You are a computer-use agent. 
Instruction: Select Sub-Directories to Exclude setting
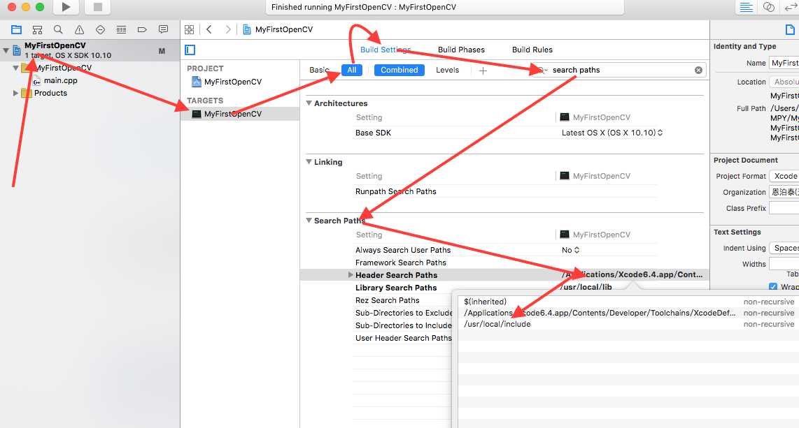403,313
